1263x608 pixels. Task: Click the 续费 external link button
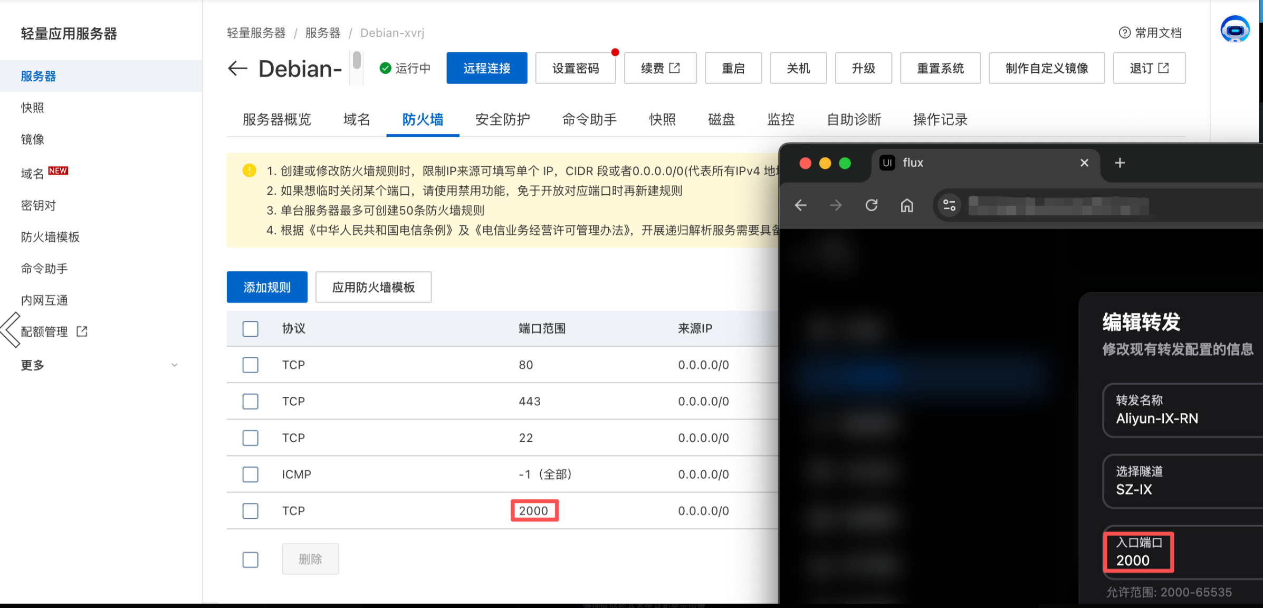click(660, 69)
